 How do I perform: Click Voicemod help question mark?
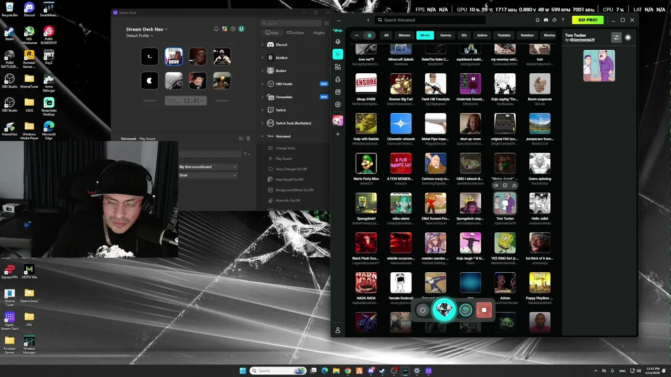click(563, 20)
